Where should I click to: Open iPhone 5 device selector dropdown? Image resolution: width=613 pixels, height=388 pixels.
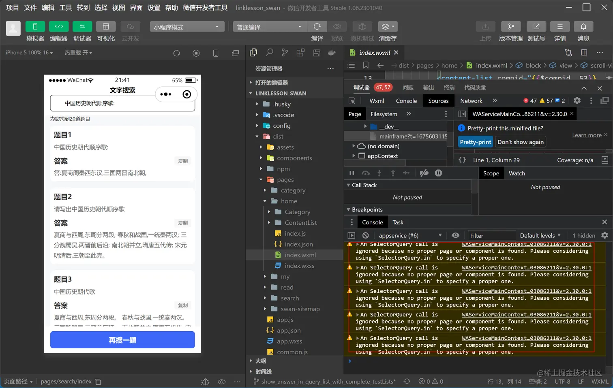29,53
